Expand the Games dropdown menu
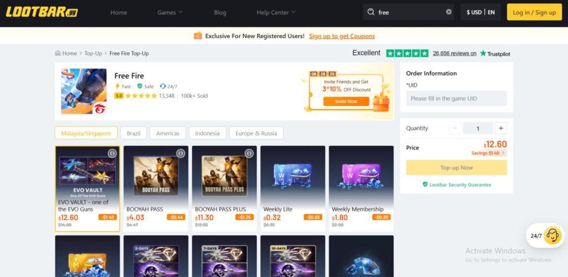The image size is (568, 277). tap(170, 12)
